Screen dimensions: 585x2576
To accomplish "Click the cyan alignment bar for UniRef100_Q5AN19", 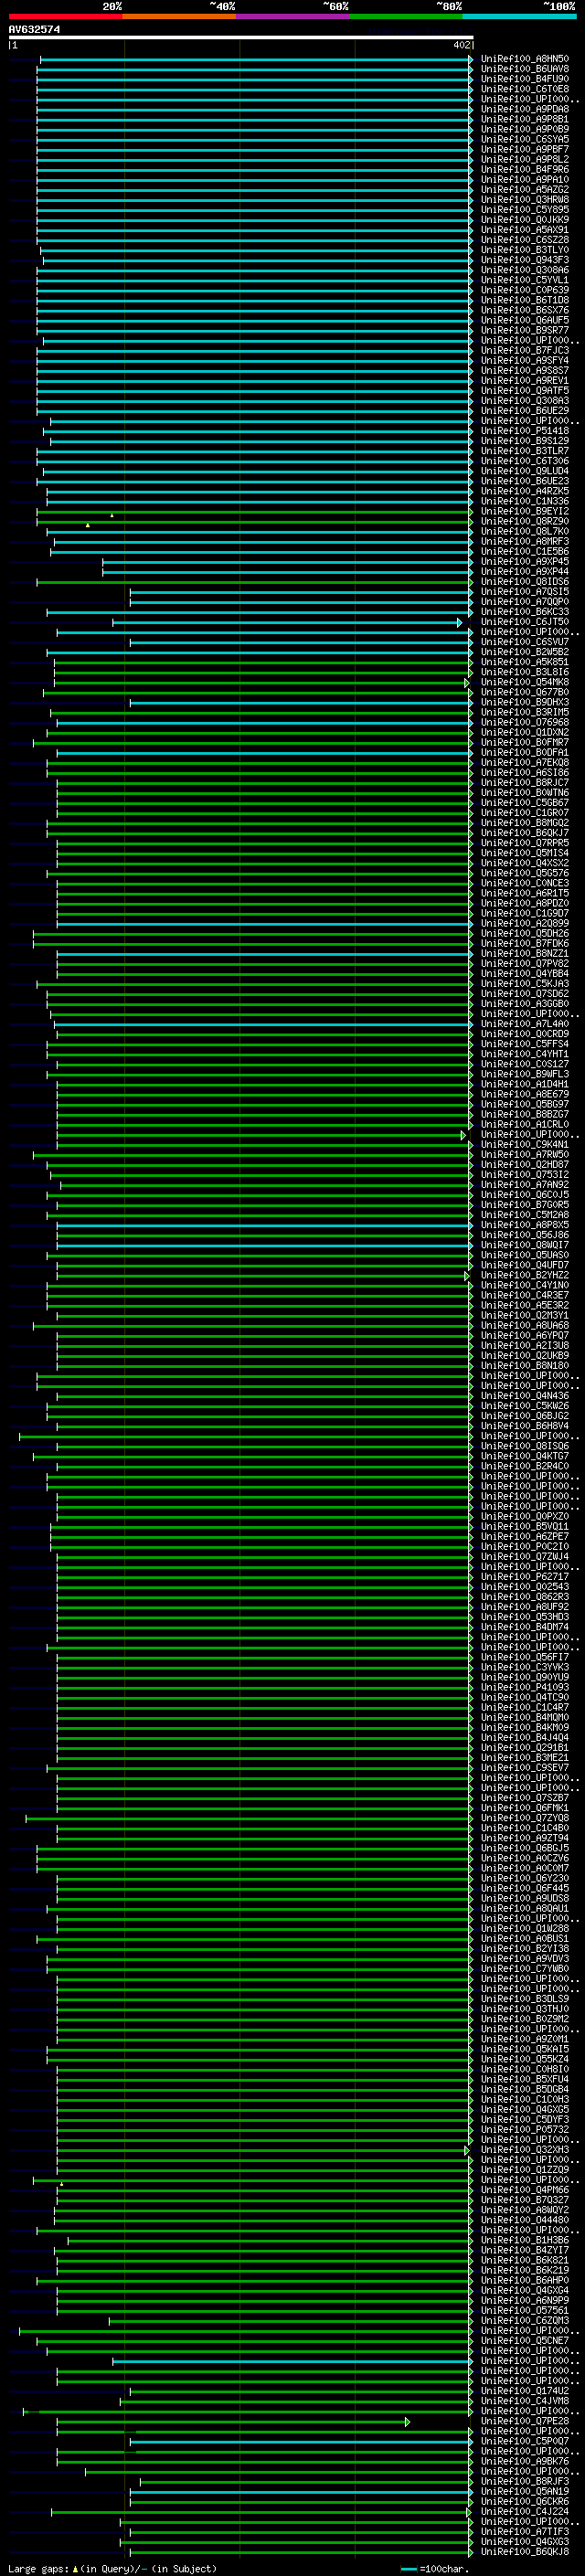I will [301, 2492].
